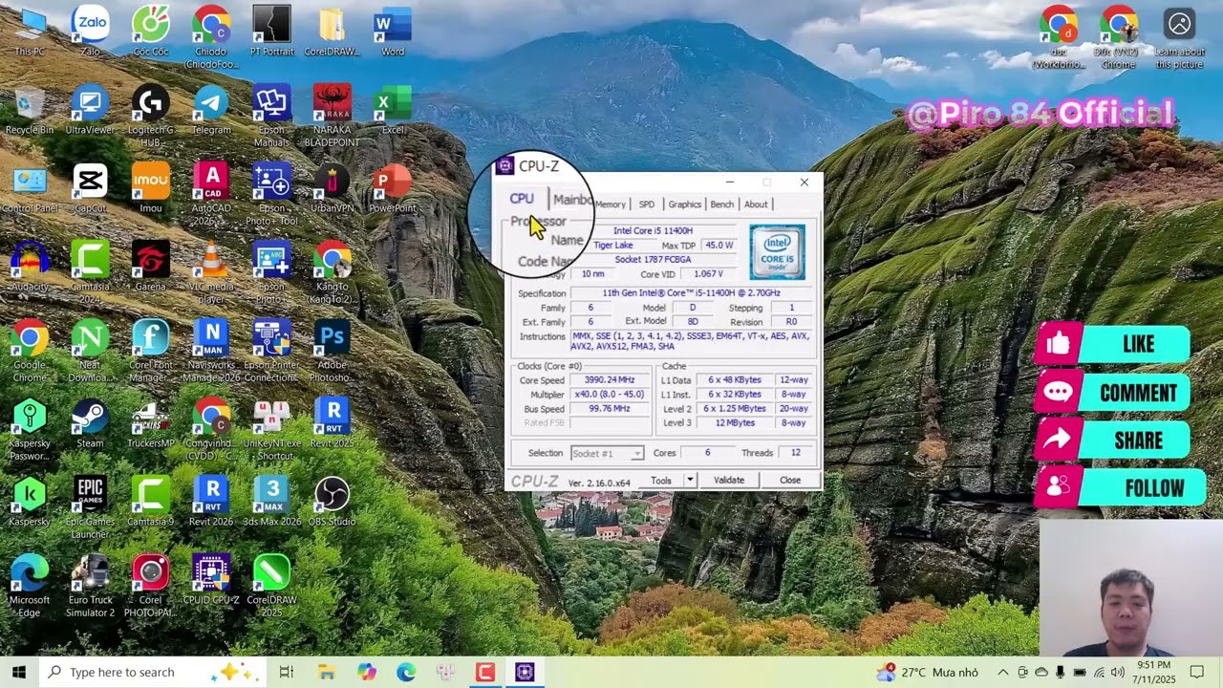This screenshot has height=688, width=1223.
Task: Open the PT Portrait desktop icon
Action: 271,32
